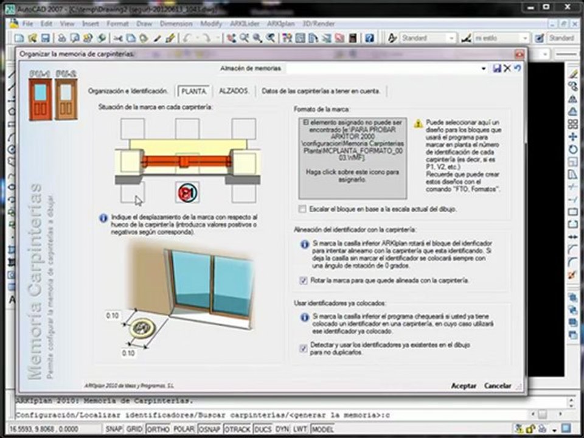Select top-left mark position box

click(x=133, y=129)
